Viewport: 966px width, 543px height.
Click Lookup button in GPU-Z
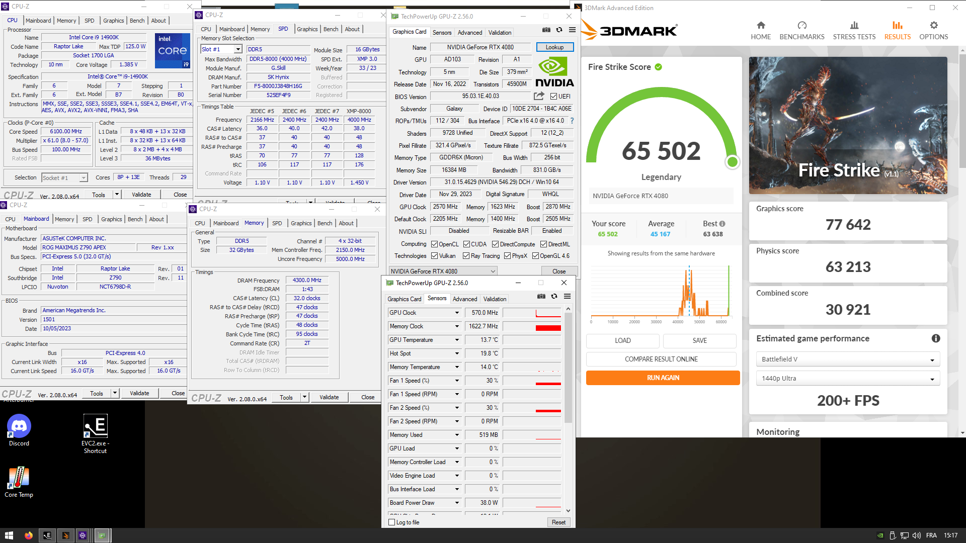554,47
